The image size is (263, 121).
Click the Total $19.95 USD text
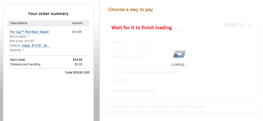click(77, 72)
